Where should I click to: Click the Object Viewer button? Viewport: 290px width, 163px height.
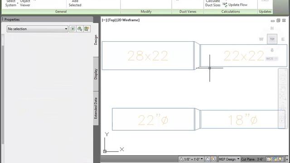[25, 3]
